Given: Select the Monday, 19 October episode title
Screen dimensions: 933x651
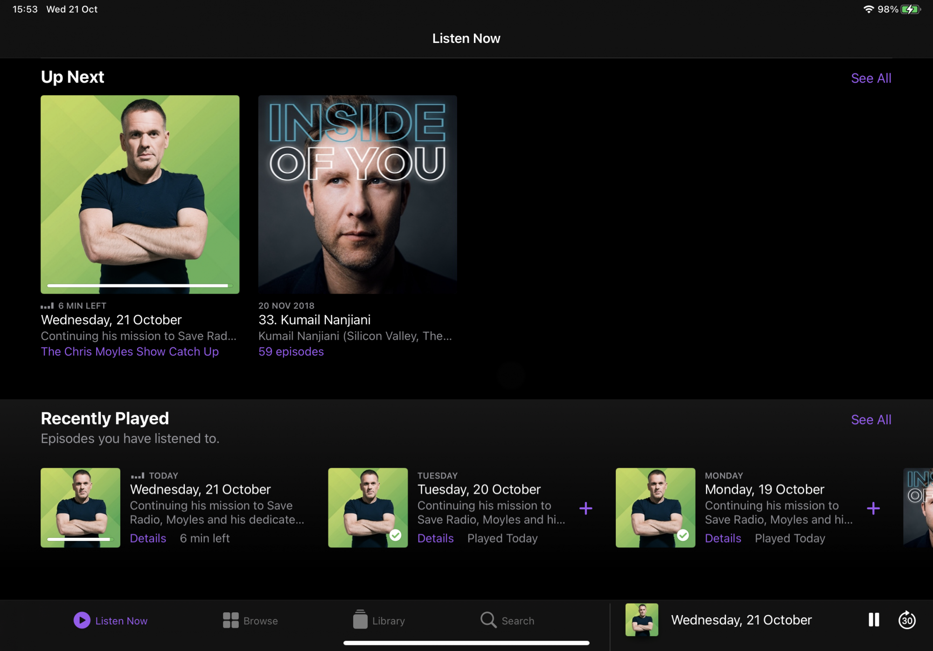Looking at the screenshot, I should 764,489.
